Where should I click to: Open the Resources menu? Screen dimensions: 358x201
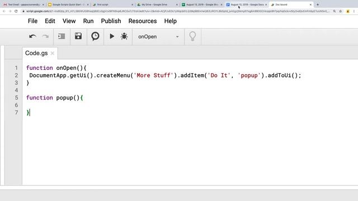[143, 21]
